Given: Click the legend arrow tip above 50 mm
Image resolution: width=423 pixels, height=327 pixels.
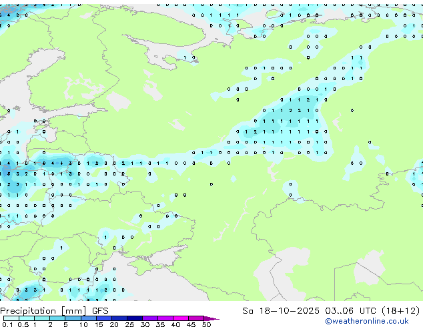Looking at the screenshot, I should click(211, 319).
